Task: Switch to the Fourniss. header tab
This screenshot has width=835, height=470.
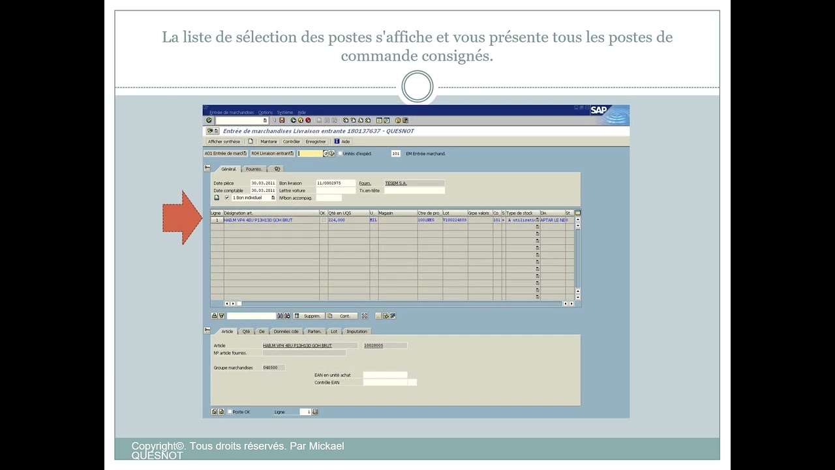Action: [x=254, y=169]
